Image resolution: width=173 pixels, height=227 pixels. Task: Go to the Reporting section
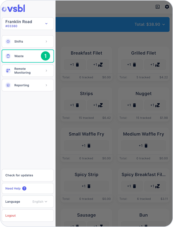28,85
